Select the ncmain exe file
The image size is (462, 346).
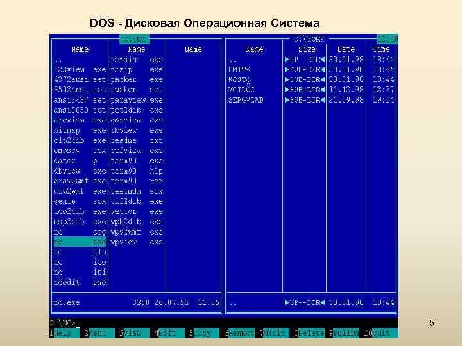point(137,60)
